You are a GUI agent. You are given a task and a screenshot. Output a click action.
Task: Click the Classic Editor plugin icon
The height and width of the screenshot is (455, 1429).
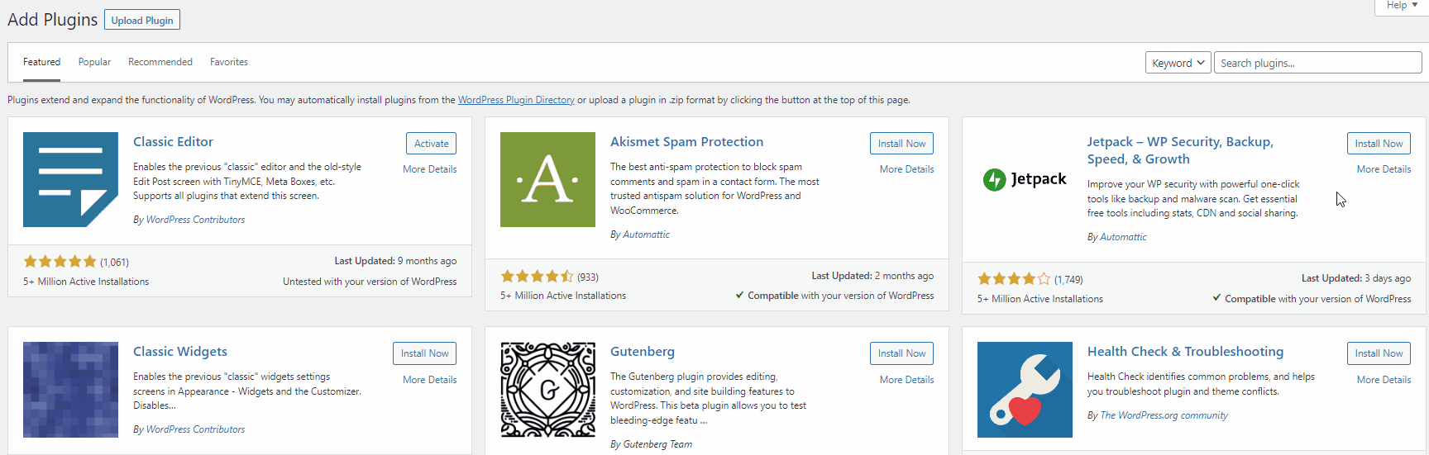(70, 179)
